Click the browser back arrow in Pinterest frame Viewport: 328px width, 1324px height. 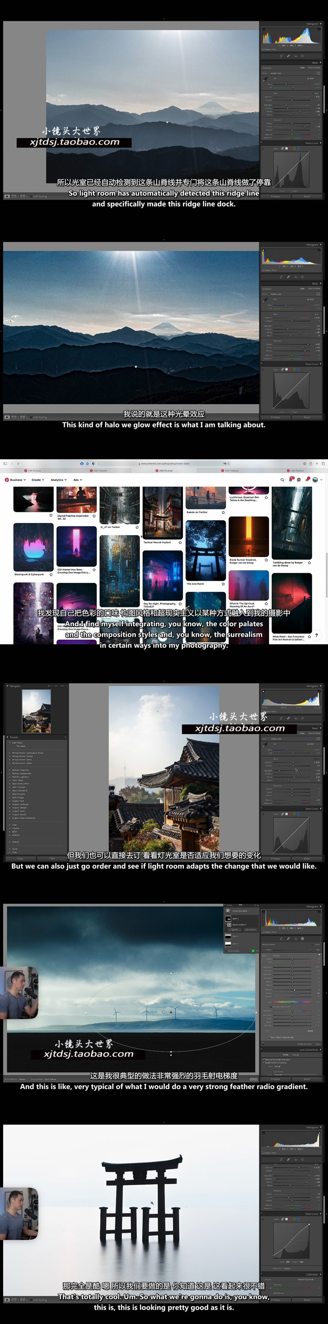12,464
